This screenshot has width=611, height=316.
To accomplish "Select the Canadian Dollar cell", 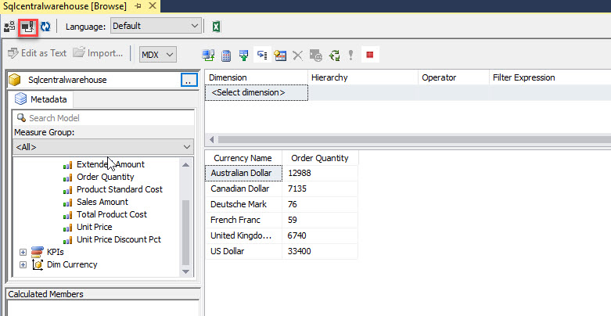I will pos(243,189).
